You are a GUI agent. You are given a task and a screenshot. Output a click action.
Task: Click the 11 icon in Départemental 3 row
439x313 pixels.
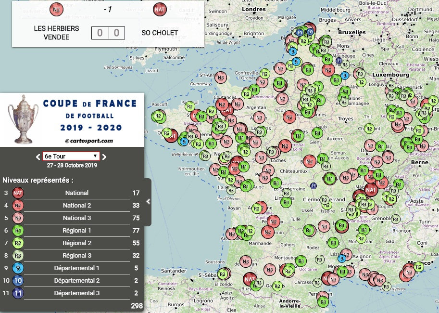pos(18,293)
